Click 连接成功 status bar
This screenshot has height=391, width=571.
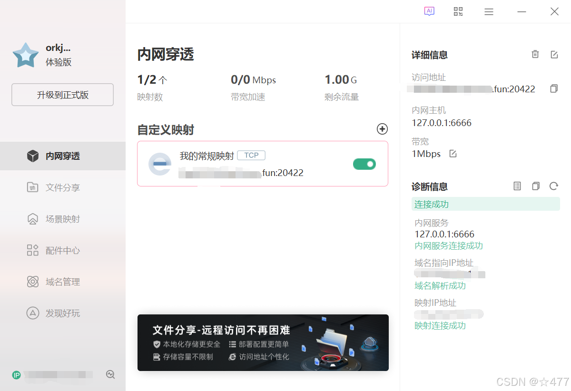[x=486, y=204]
